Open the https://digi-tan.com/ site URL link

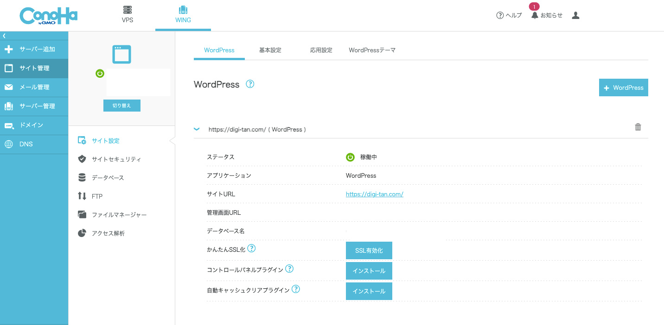(374, 194)
